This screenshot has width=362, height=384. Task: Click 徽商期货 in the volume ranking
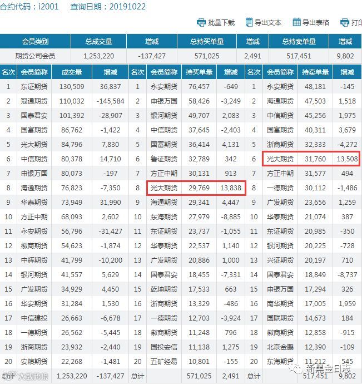[34, 245]
